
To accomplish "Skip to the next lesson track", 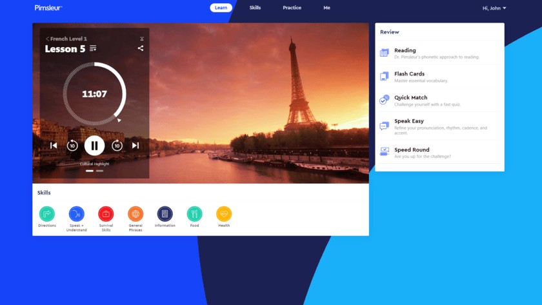I will (135, 146).
